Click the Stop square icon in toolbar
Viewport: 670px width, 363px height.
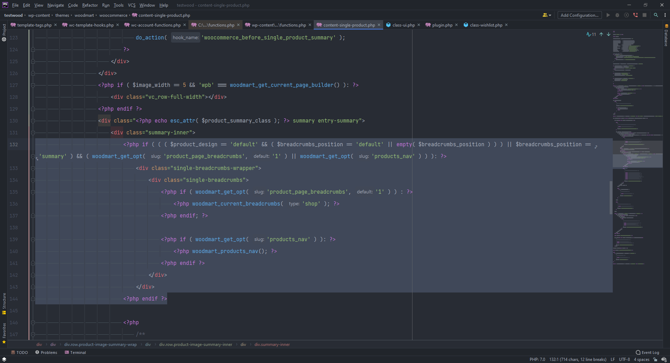click(645, 15)
